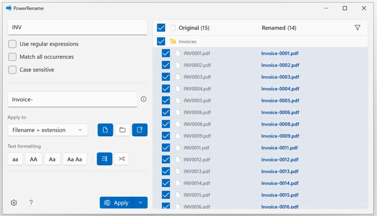377x216 pixels.
Task: Apply lowercase formatting (aa)
Action: (x=15, y=159)
